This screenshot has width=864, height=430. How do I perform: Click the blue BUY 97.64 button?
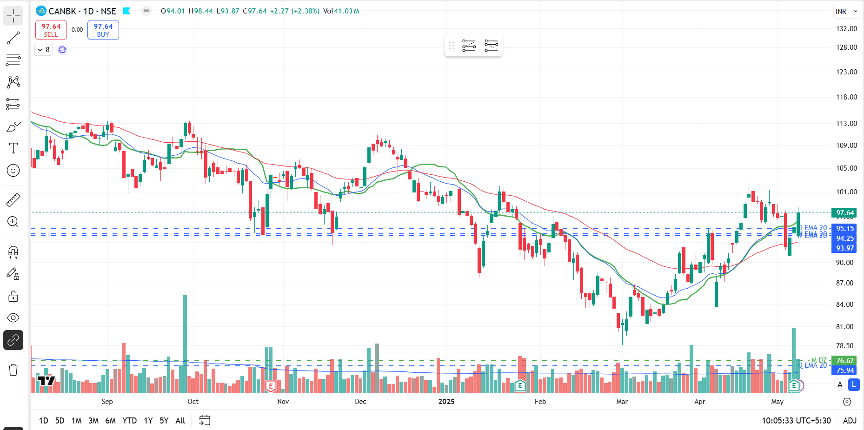[x=103, y=30]
